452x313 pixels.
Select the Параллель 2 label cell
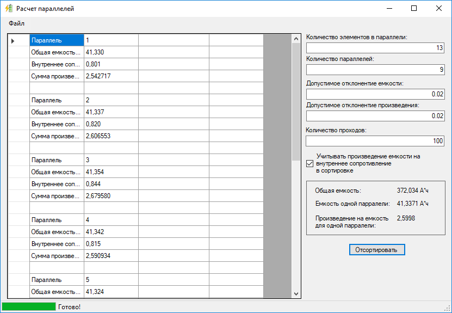point(57,100)
